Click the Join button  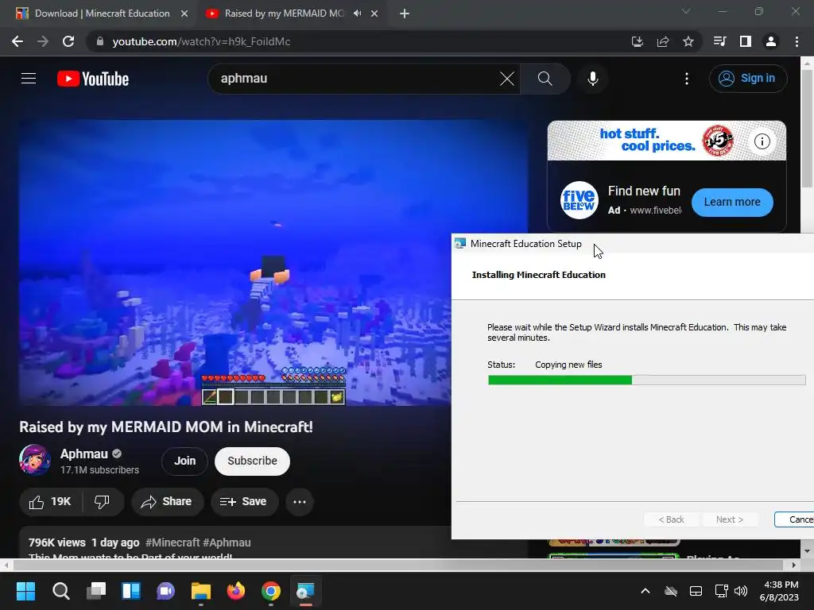tap(184, 461)
